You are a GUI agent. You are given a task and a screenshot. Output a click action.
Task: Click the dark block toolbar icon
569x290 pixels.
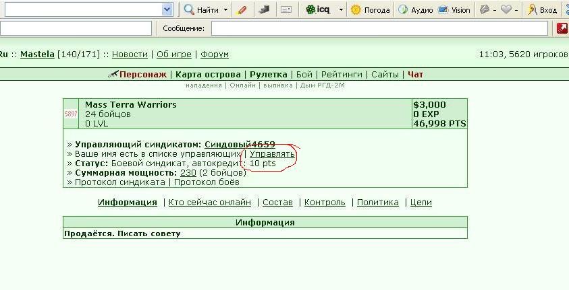coord(264,10)
